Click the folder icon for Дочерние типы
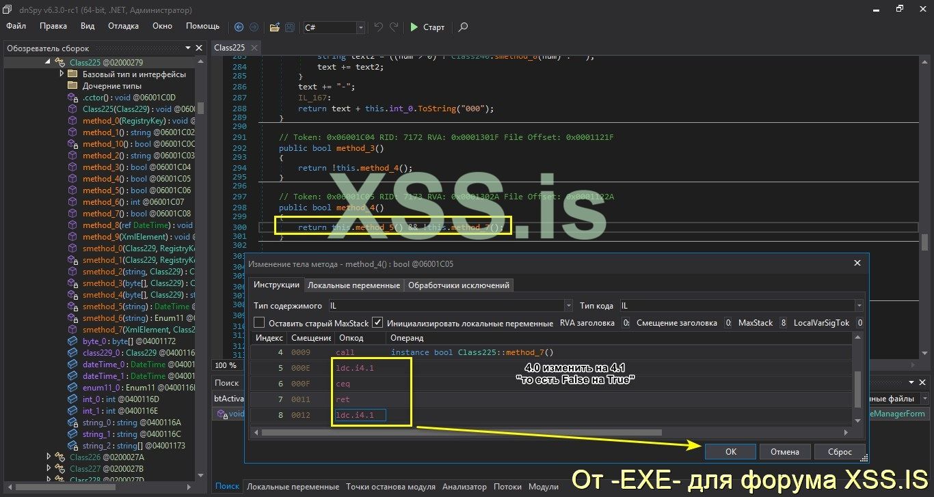Viewport: 934px width, 497px height. tap(72, 86)
